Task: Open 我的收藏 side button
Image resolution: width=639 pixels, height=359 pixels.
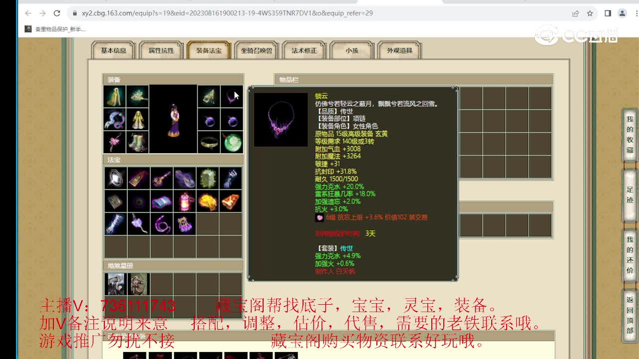Action: click(x=630, y=134)
